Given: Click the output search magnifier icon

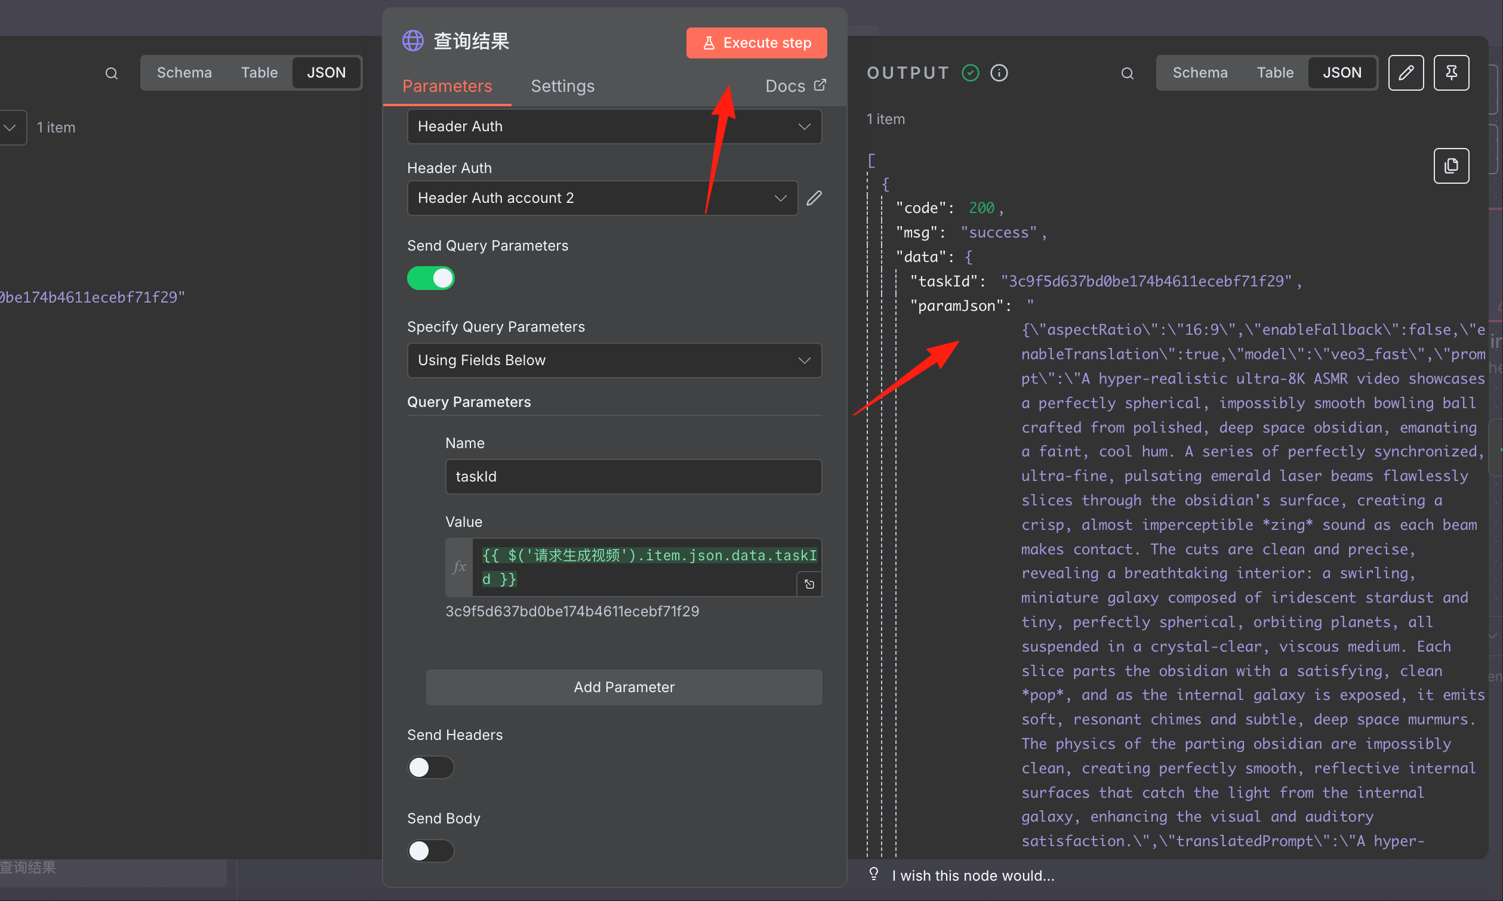Looking at the screenshot, I should (x=1127, y=73).
